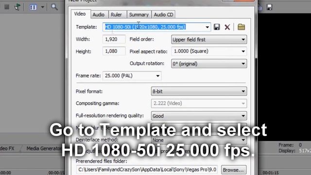Open the Summary tab
This screenshot has width=311, height=175.
tap(139, 15)
